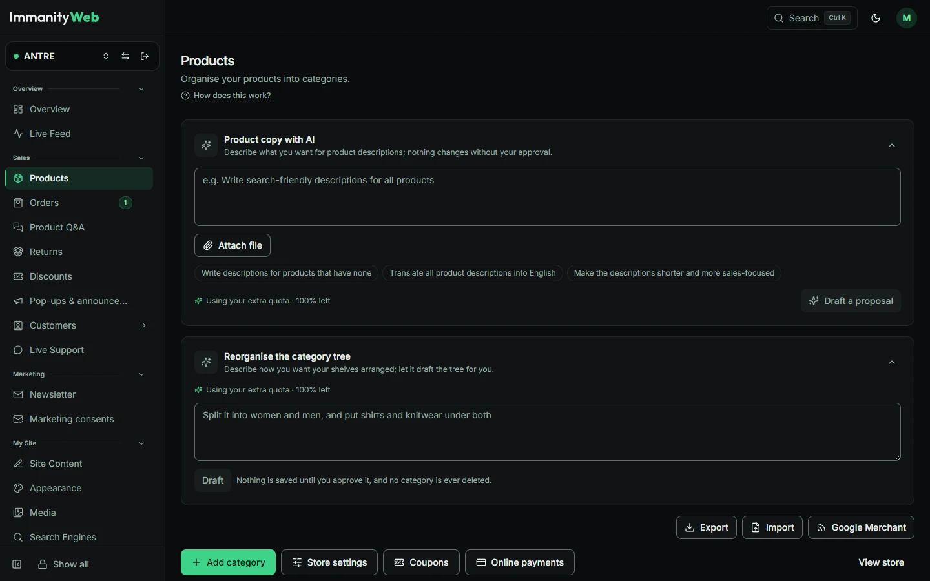Image resolution: width=930 pixels, height=581 pixels.
Task: Open the Orders page
Action: click(x=79, y=203)
